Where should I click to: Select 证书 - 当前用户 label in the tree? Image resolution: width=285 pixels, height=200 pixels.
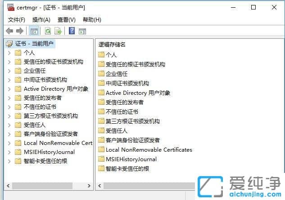tap(34, 44)
